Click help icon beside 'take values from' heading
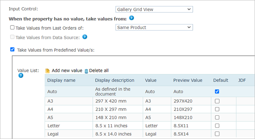The image size is (255, 139). pos(131,18)
